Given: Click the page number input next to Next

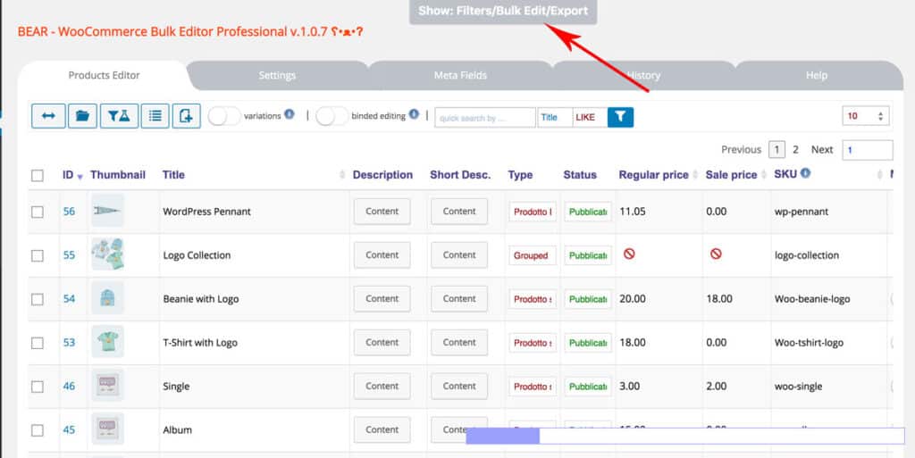Looking at the screenshot, I should click(867, 150).
